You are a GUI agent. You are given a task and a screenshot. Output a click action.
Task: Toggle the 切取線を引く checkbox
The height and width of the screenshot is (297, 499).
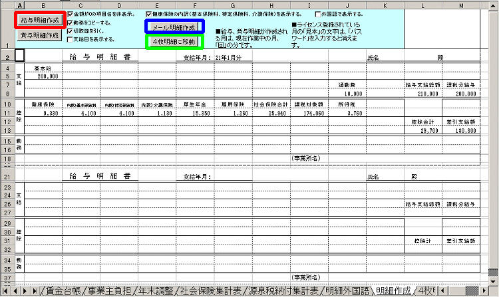click(x=71, y=31)
